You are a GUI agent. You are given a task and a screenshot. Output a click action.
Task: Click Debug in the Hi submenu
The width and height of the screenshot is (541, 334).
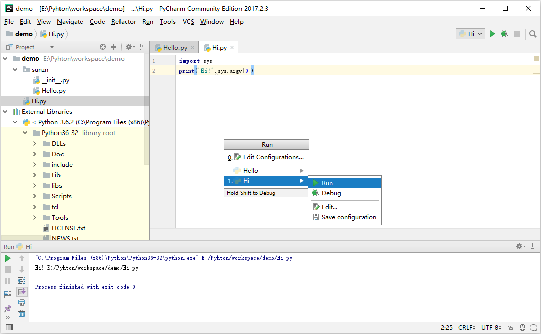pyautogui.click(x=345, y=193)
